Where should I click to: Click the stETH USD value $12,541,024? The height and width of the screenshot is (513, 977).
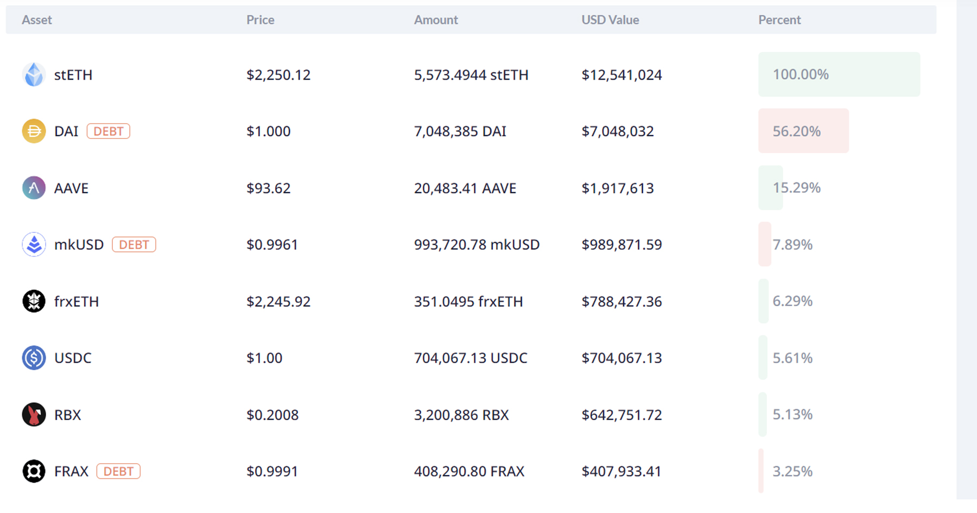[621, 75]
